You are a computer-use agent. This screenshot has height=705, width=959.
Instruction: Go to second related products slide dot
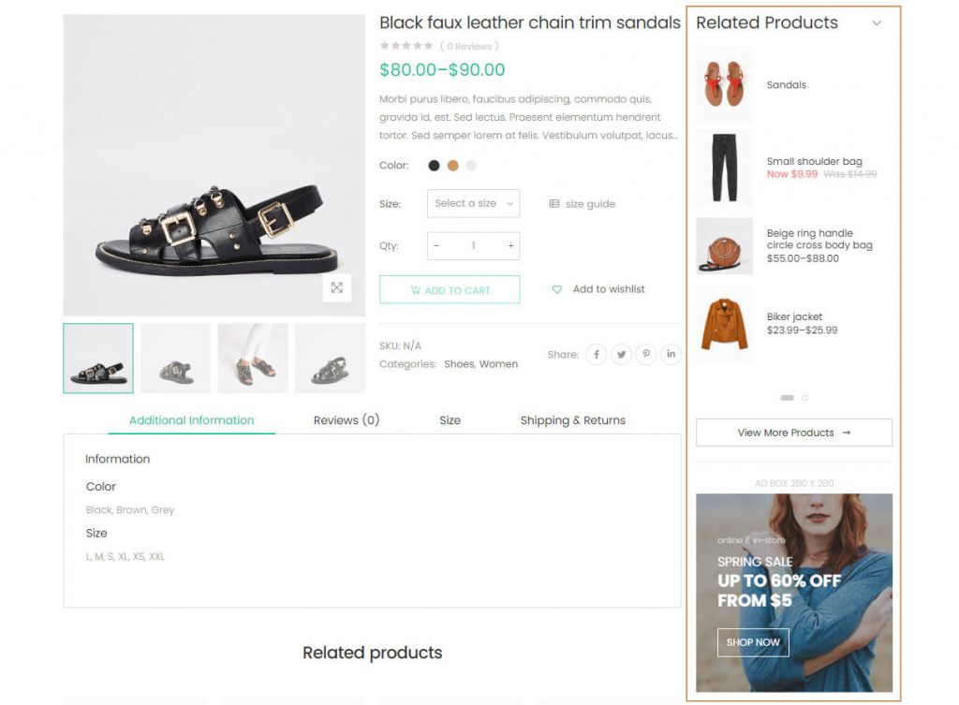tap(804, 398)
